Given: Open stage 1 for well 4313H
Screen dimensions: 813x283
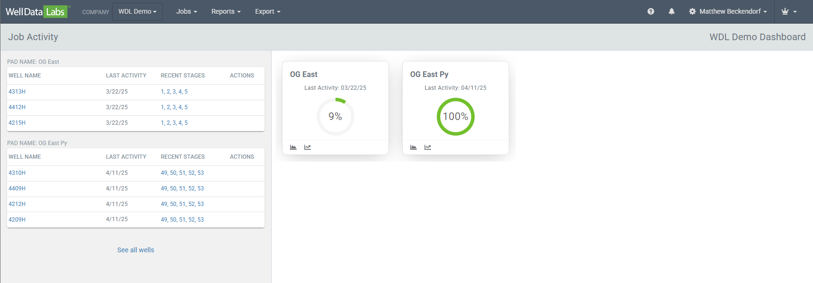Looking at the screenshot, I should point(162,92).
